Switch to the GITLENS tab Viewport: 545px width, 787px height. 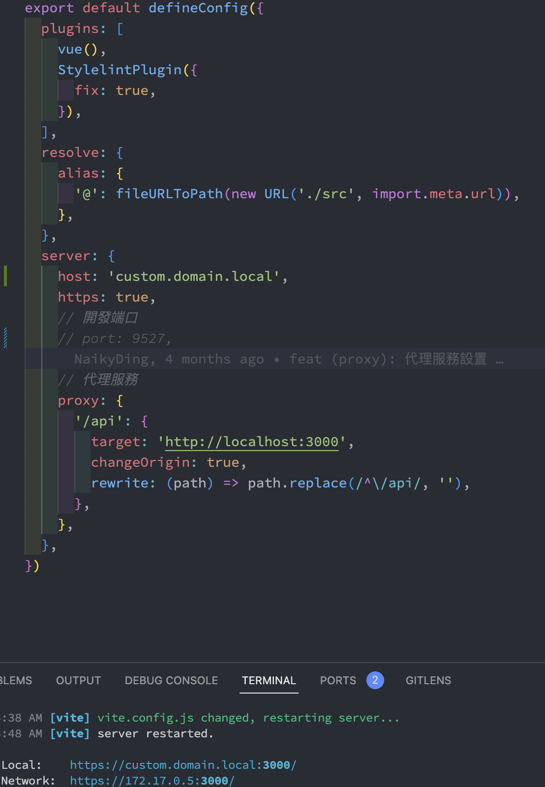(x=428, y=680)
